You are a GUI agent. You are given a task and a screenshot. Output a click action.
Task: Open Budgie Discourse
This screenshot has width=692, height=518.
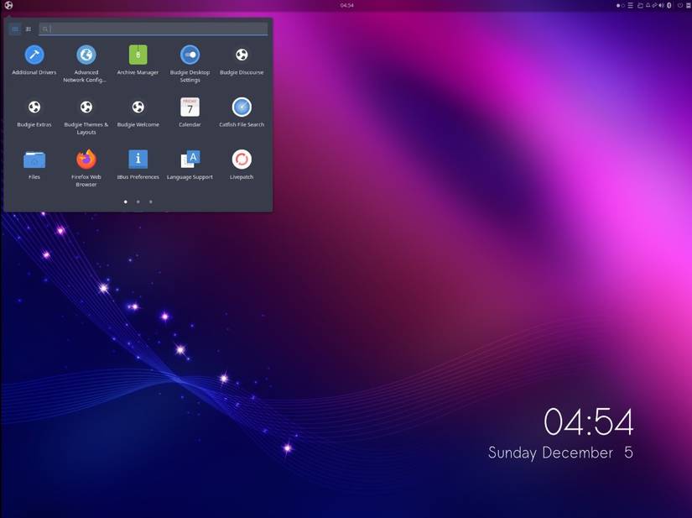click(241, 56)
